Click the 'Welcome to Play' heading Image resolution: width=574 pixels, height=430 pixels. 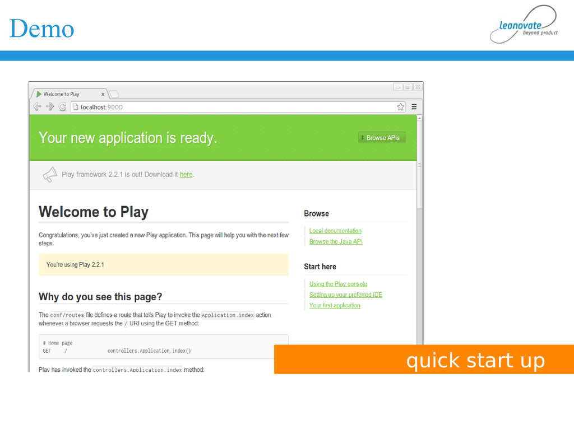click(94, 212)
